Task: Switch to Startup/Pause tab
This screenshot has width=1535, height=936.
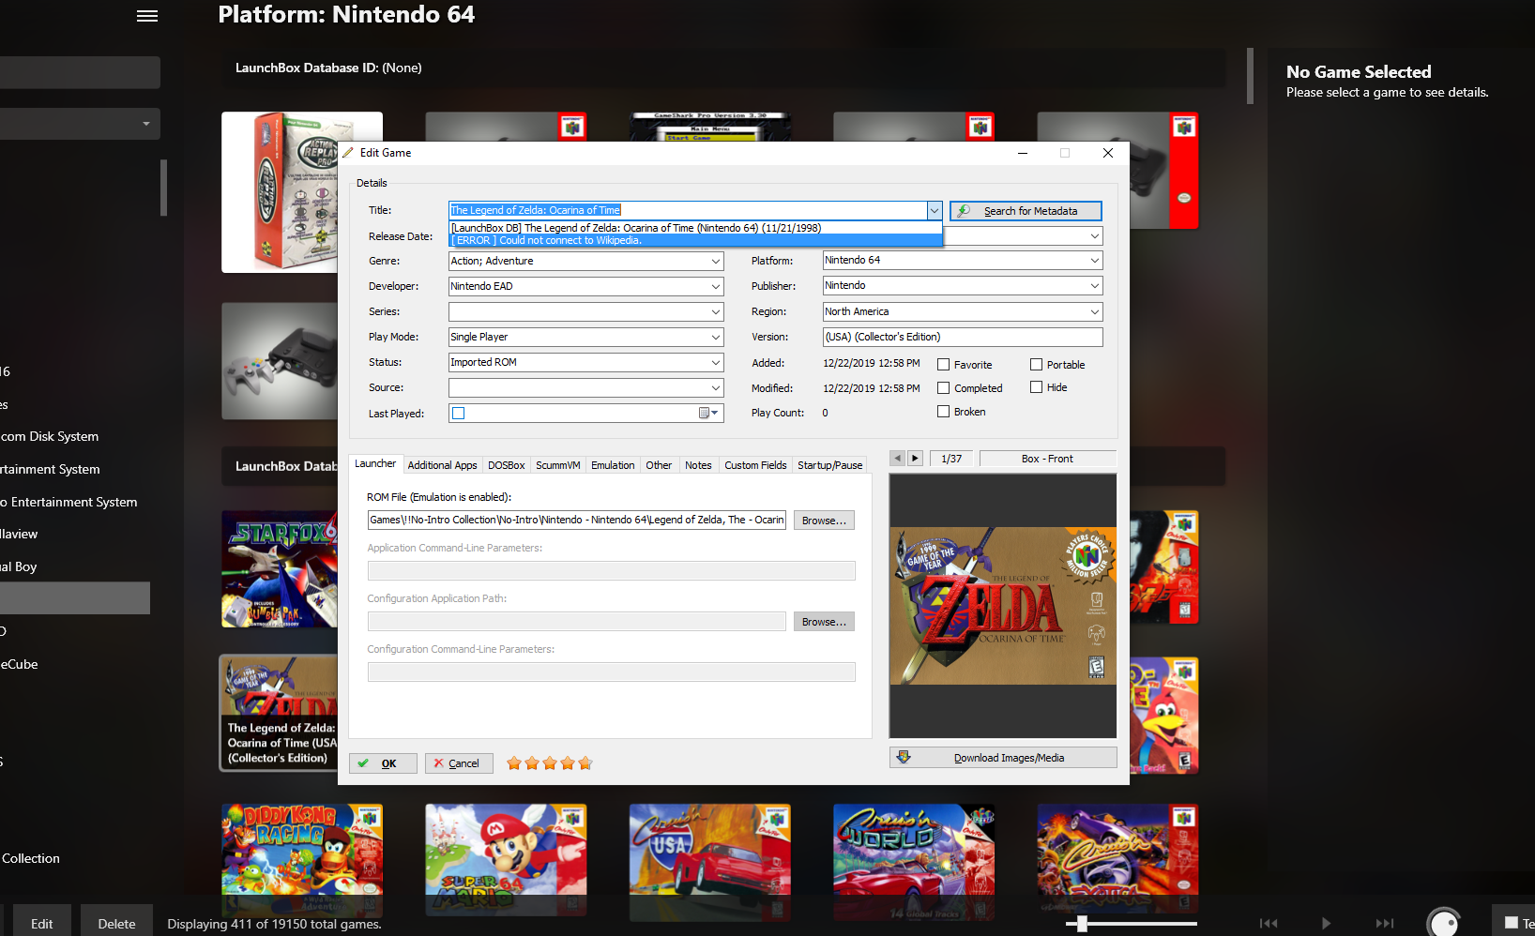Action: click(x=829, y=465)
